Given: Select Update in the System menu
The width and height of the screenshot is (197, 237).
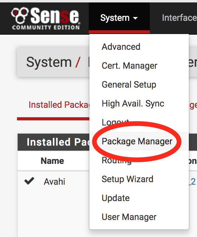Looking at the screenshot, I should click(115, 198).
